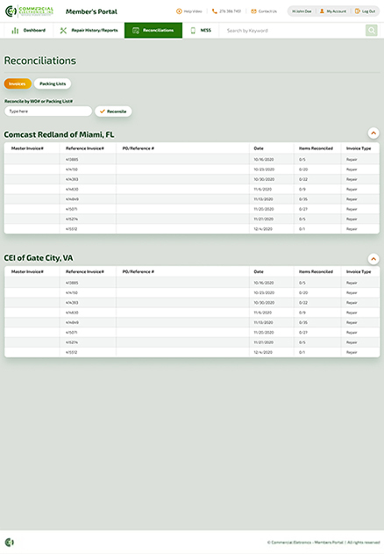Click PO/Reference # header in CEI table

point(138,271)
